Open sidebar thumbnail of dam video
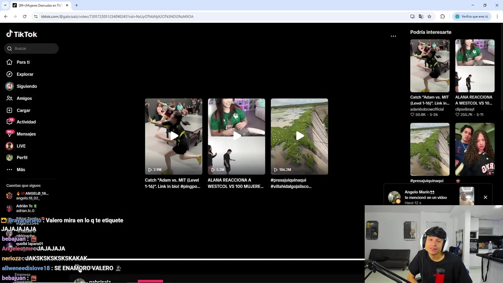 (x=430, y=149)
